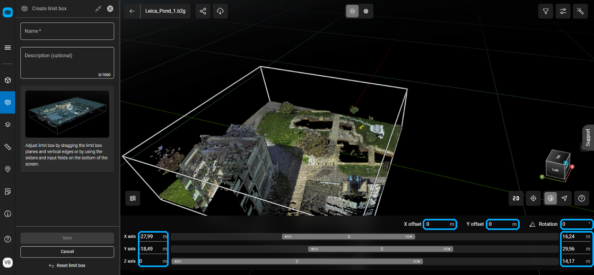Select the measurement ruler sidebar icon
Viewport: 594px width, 275px height.
[x=7, y=147]
